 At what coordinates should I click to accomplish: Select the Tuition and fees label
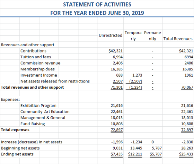[36, 57]
